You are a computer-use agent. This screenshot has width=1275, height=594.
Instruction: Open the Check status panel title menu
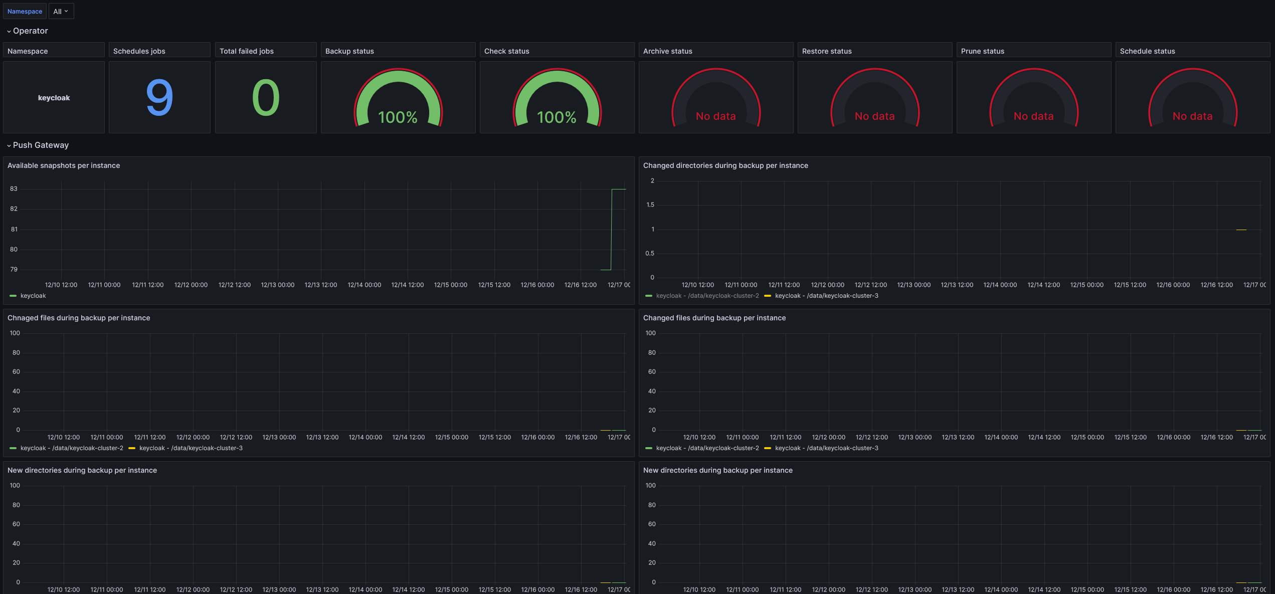pos(506,51)
